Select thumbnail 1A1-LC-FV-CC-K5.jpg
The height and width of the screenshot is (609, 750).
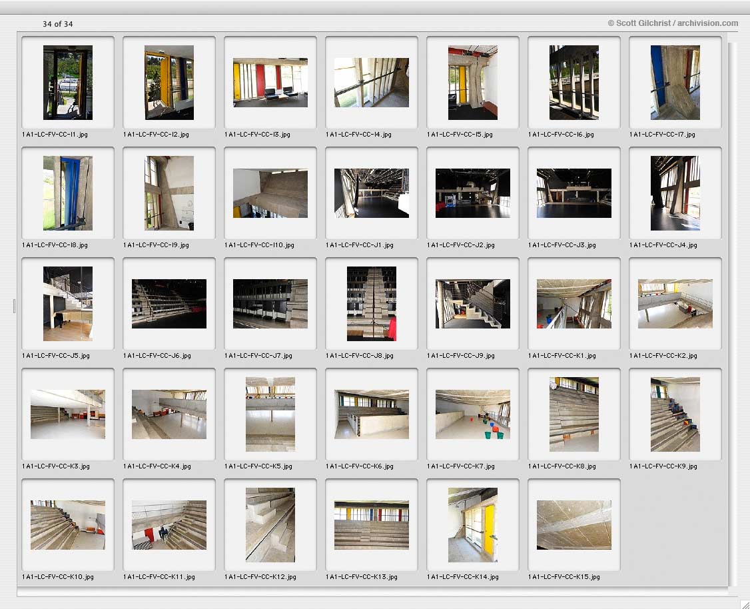(270, 414)
